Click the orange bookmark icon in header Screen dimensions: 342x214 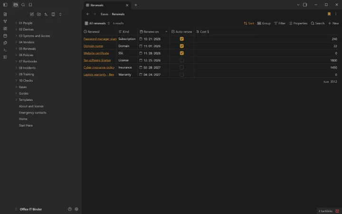click(329, 14)
